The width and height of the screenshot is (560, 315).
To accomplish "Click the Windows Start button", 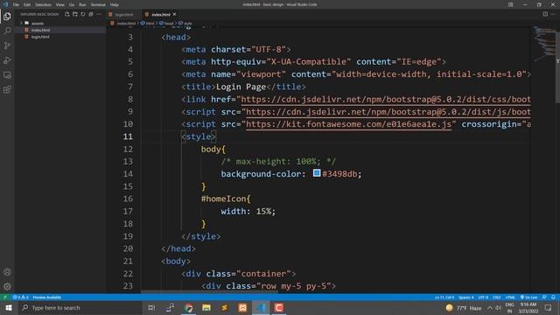I will [x=9, y=307].
